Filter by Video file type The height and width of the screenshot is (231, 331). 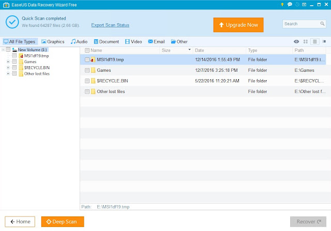coord(133,41)
